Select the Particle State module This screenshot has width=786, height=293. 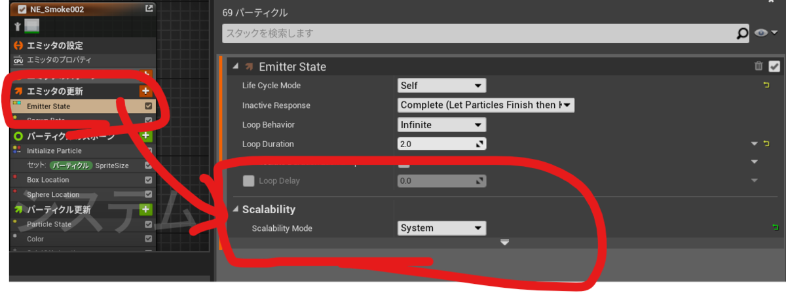(x=83, y=224)
